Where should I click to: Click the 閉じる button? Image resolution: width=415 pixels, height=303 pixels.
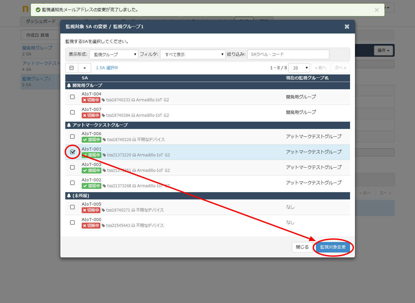(x=302, y=247)
